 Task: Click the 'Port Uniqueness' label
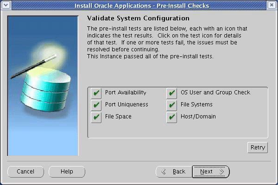click(x=126, y=105)
